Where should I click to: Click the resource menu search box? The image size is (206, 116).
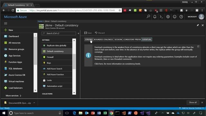[59, 34]
